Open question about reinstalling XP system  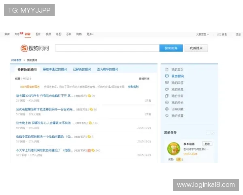(x=45, y=123)
